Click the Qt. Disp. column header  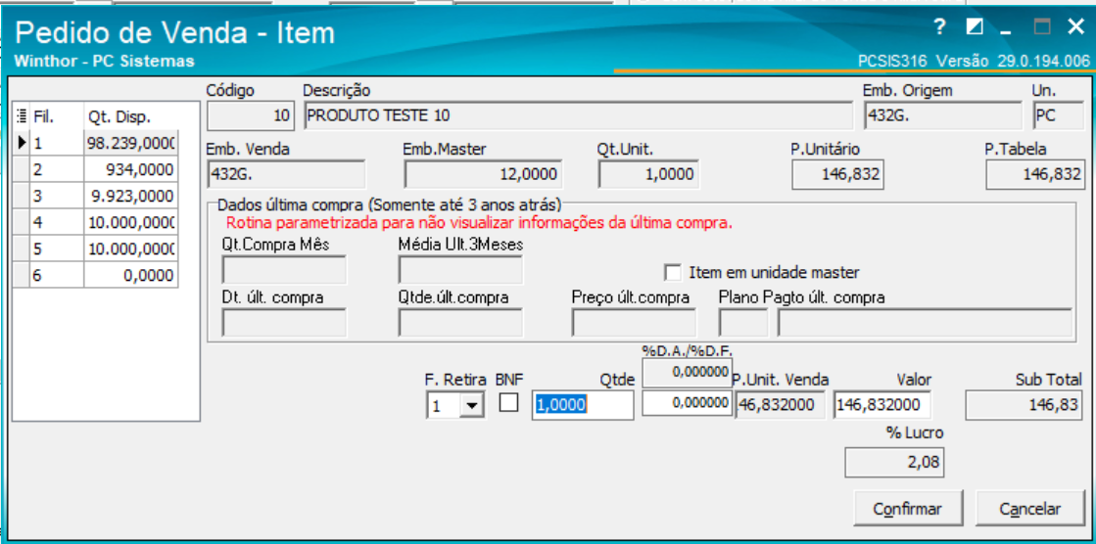(x=130, y=116)
